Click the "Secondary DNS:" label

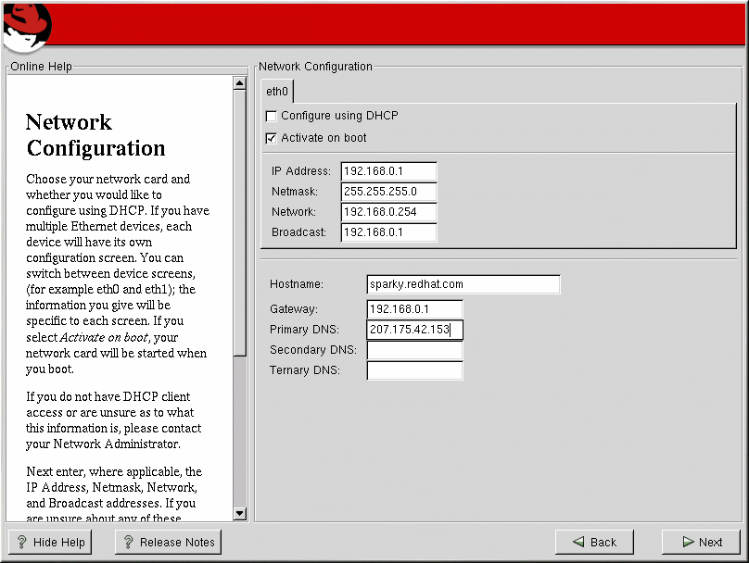(313, 350)
